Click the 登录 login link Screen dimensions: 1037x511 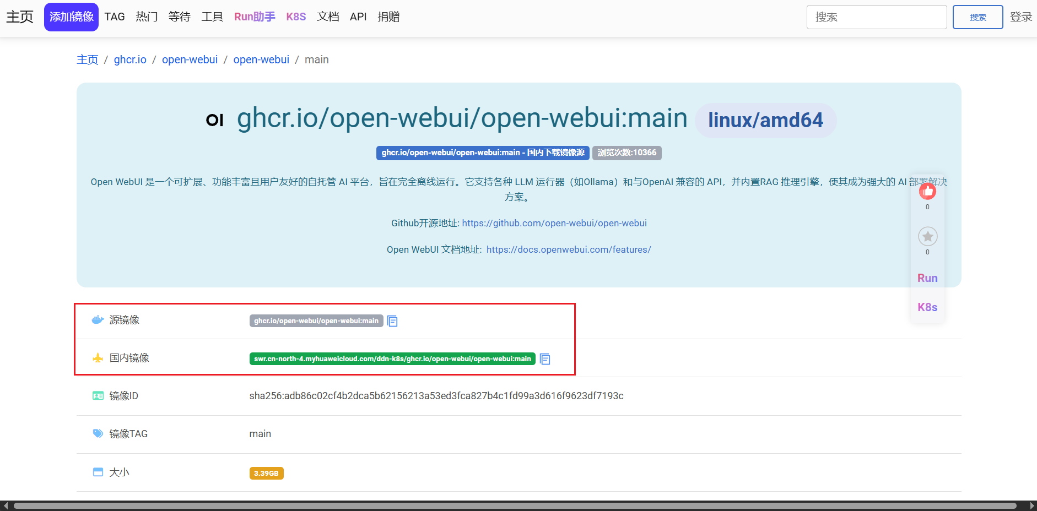1021,17
